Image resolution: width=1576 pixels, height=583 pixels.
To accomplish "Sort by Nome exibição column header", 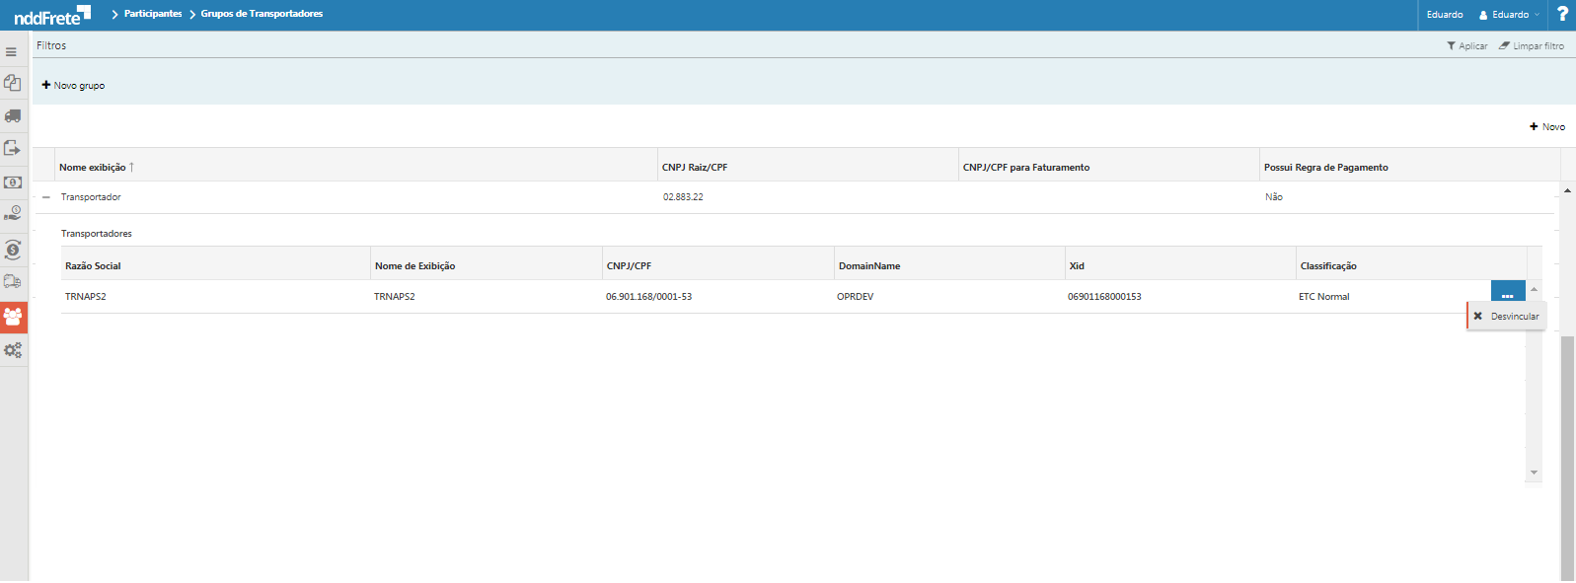I will pos(93,168).
